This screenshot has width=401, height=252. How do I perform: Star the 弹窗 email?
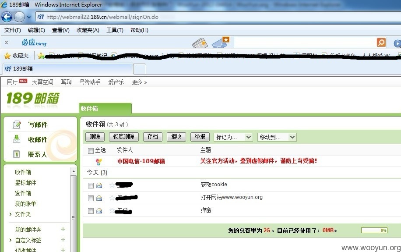[112, 210]
